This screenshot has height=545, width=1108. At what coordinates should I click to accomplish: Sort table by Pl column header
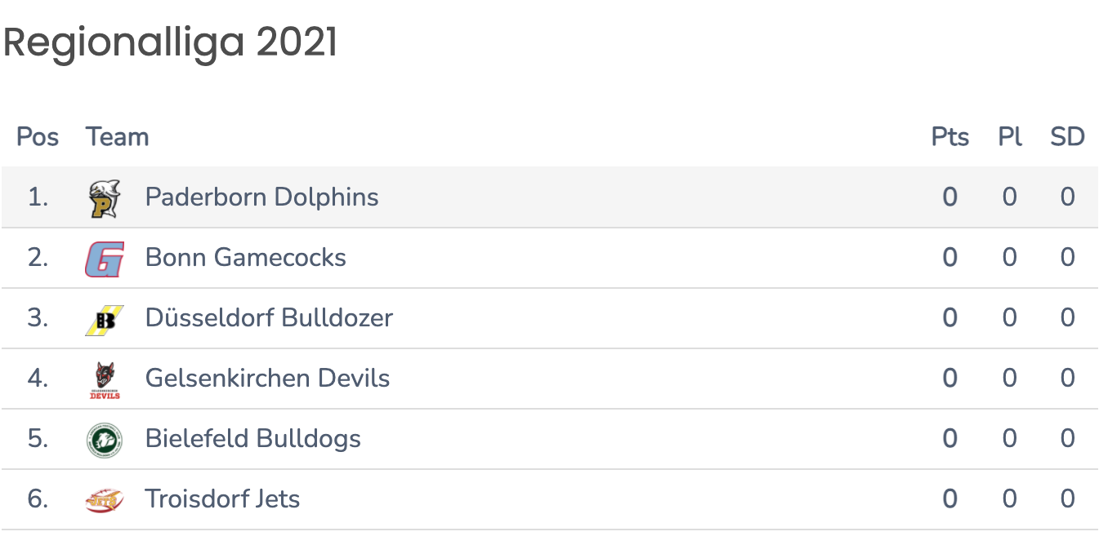pos(1010,137)
